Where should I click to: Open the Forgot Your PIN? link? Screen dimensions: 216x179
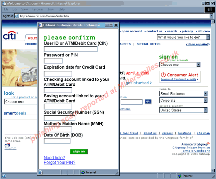59,162
